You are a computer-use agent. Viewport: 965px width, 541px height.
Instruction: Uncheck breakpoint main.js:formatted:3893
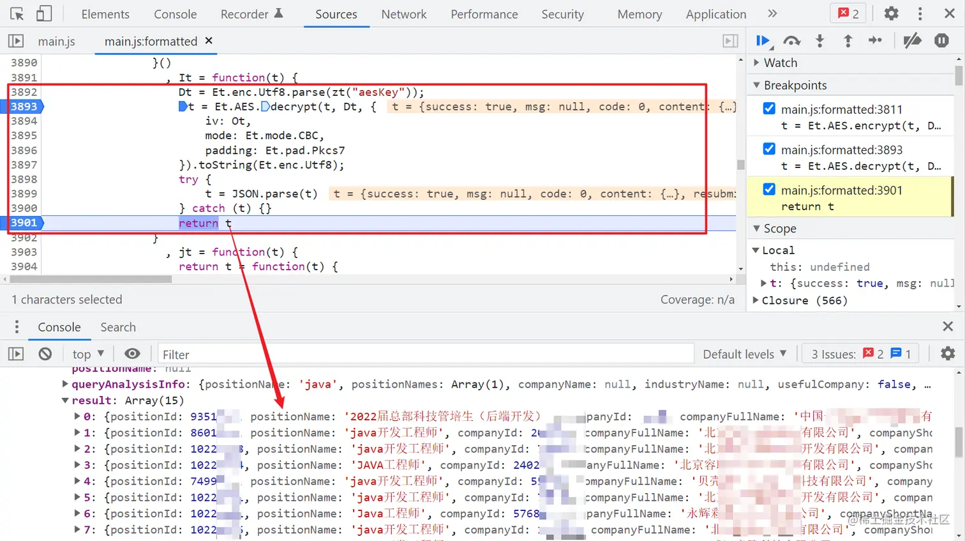(769, 149)
